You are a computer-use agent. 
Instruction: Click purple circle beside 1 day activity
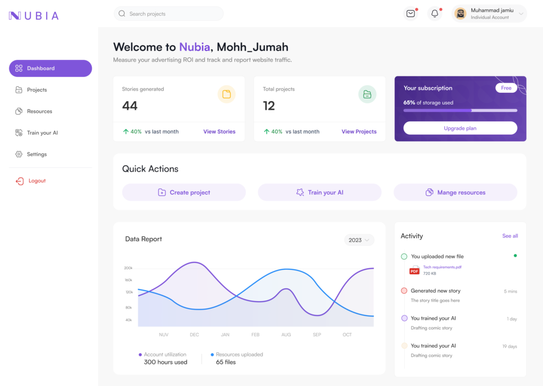(404, 318)
